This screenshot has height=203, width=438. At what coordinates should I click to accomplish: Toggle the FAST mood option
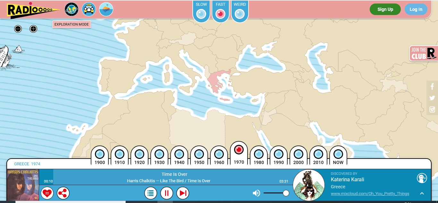click(x=220, y=14)
